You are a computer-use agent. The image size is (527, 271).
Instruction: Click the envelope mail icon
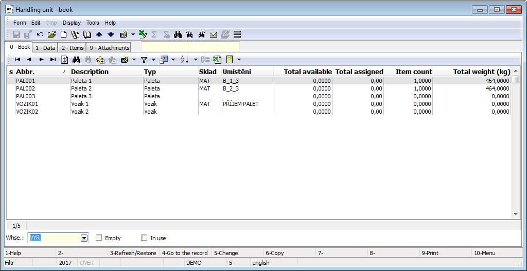click(x=214, y=34)
